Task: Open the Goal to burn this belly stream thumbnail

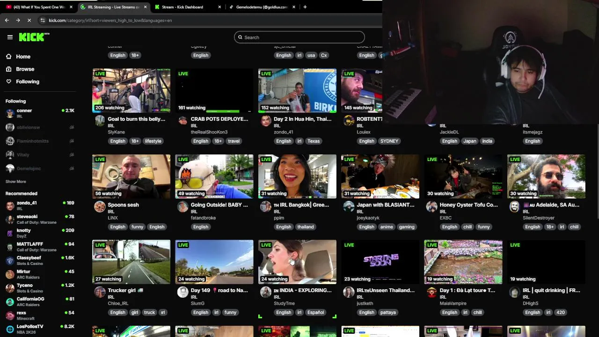Action: tap(131, 91)
